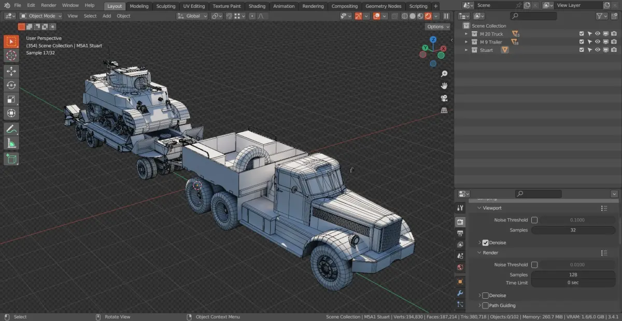Image resolution: width=622 pixels, height=321 pixels.
Task: Open the Object properties tab
Action: [460, 282]
